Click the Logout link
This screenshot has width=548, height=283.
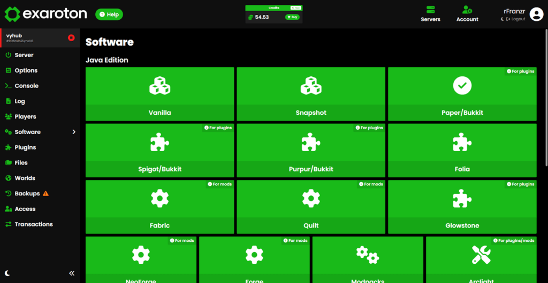click(x=516, y=19)
